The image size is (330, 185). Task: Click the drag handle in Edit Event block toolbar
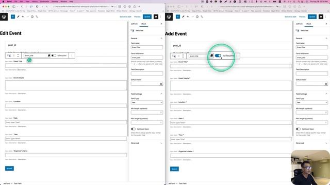tap(14, 55)
